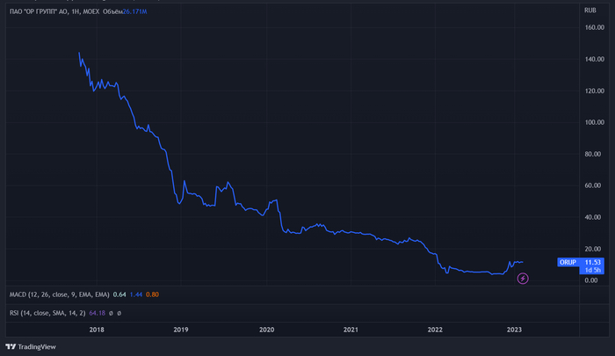Click the MACD blue value 1.44

pyautogui.click(x=135, y=294)
